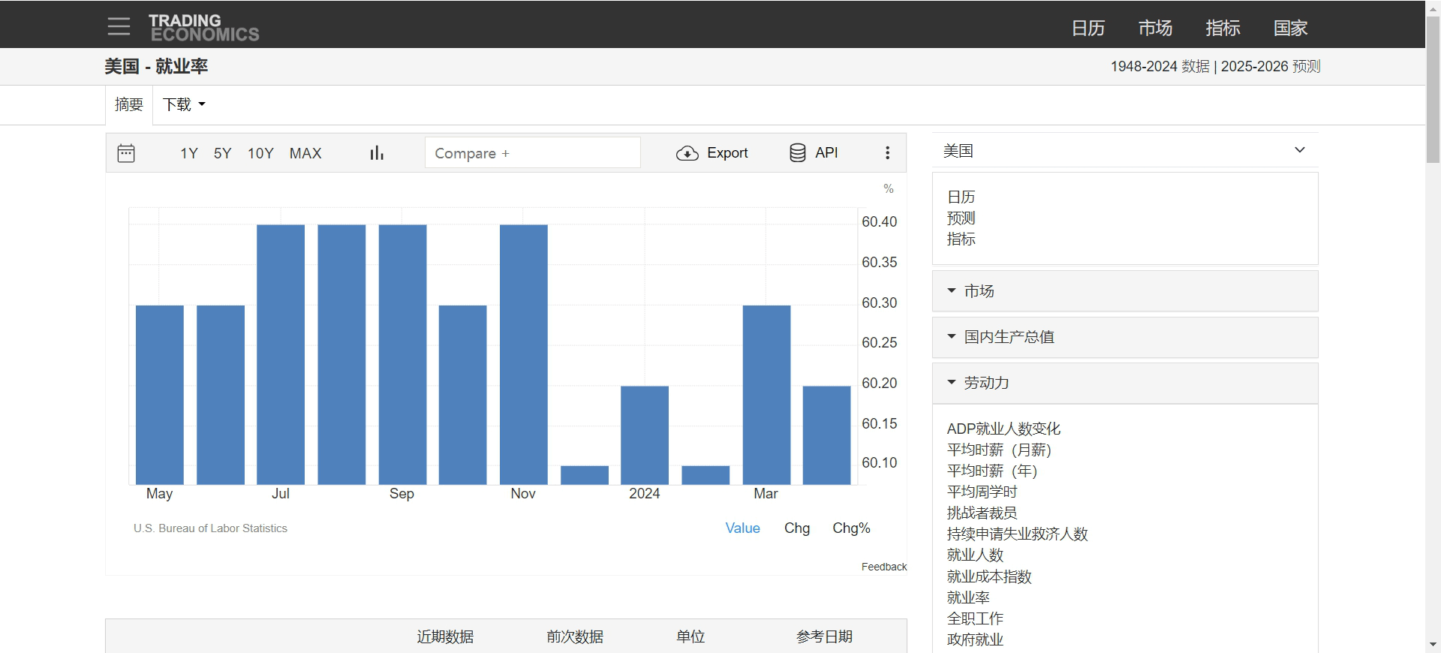
Task: Expand the 国内生产总值 section
Action: pos(1124,337)
